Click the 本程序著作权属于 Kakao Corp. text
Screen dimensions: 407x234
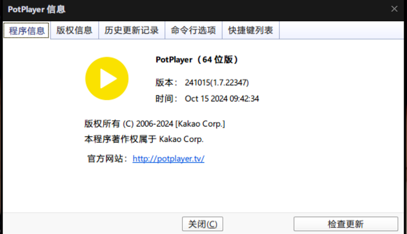click(x=144, y=139)
